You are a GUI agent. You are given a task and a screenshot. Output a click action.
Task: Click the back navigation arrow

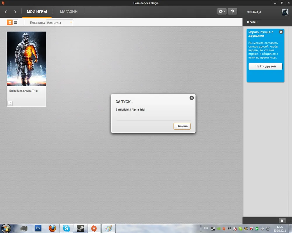[x=6, y=12]
